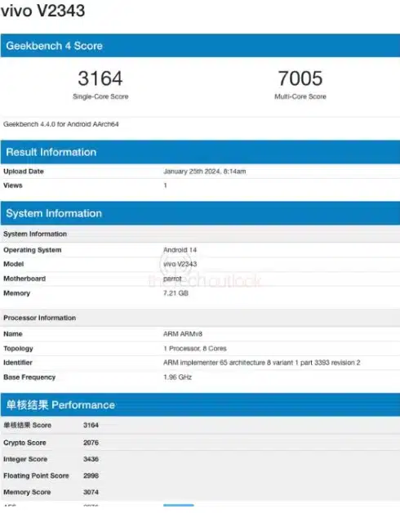Select the Single-Core Score label

100,96
